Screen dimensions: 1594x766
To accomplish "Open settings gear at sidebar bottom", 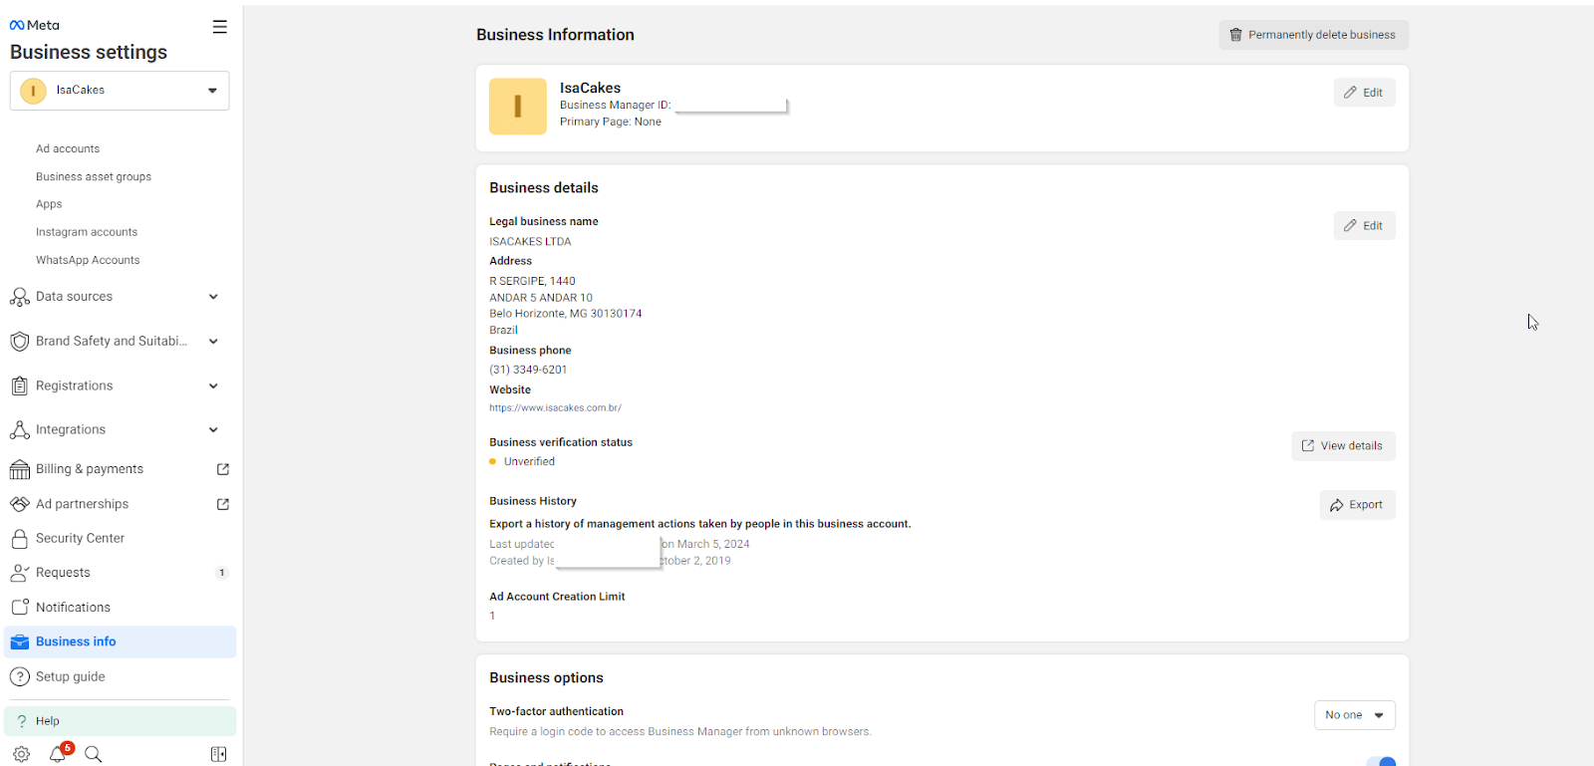I will click(21, 754).
